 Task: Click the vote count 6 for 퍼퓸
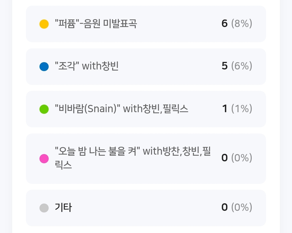tap(224, 24)
